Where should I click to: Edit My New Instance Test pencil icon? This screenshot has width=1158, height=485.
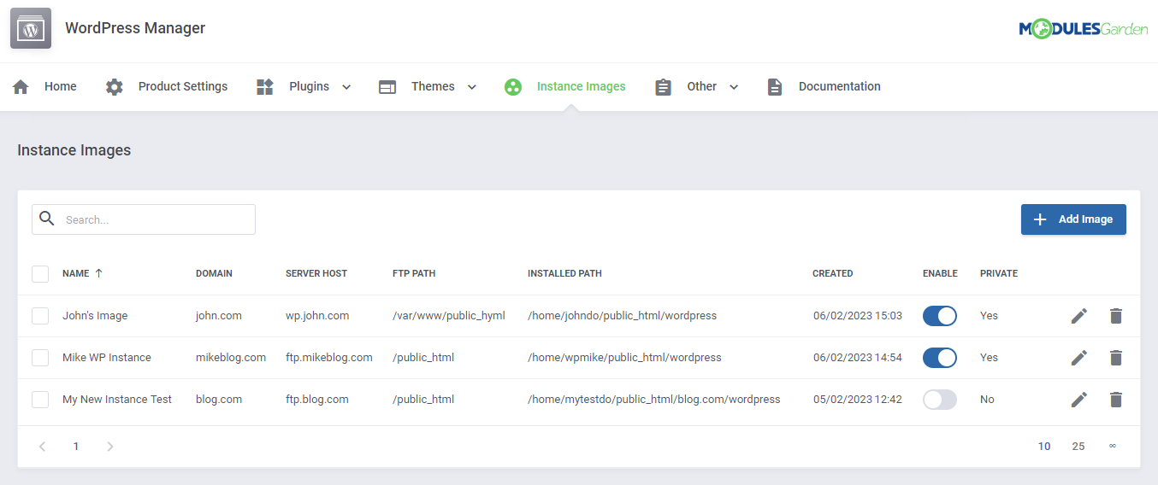pyautogui.click(x=1079, y=400)
